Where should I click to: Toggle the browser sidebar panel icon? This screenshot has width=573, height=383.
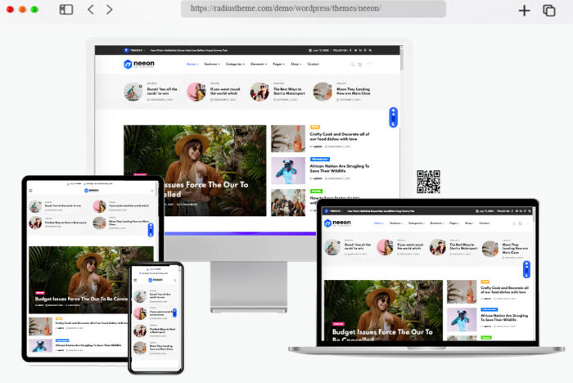[x=66, y=10]
